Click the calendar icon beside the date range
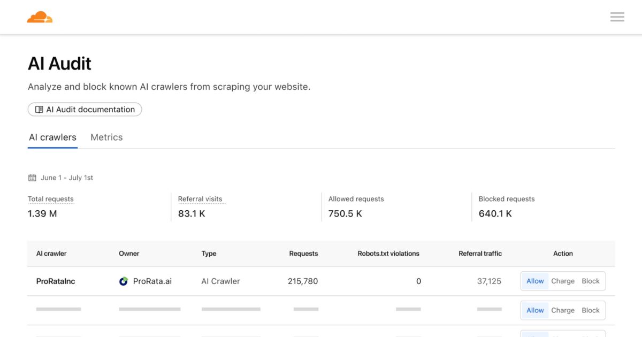The image size is (642, 337). [32, 177]
